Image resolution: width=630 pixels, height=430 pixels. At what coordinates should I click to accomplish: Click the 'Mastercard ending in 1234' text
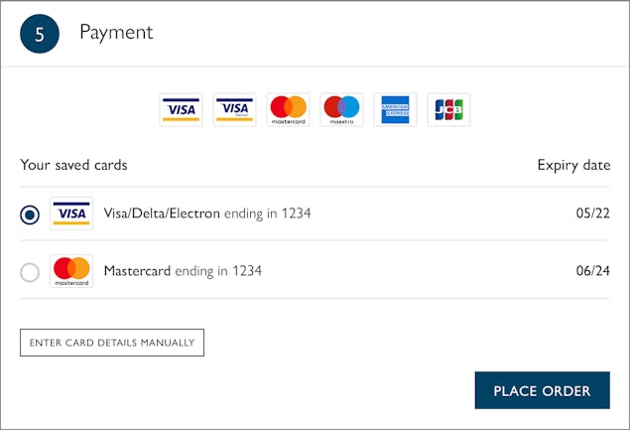pos(183,271)
